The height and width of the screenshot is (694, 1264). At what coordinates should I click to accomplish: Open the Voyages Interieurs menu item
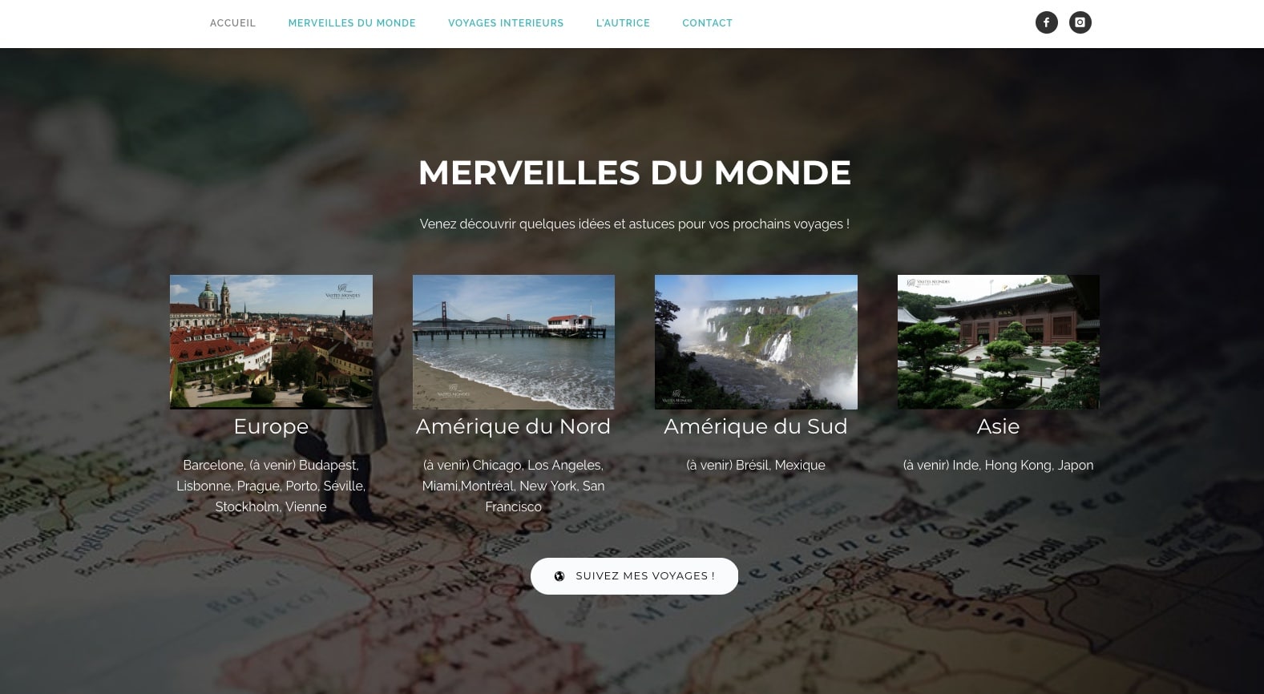click(x=506, y=23)
